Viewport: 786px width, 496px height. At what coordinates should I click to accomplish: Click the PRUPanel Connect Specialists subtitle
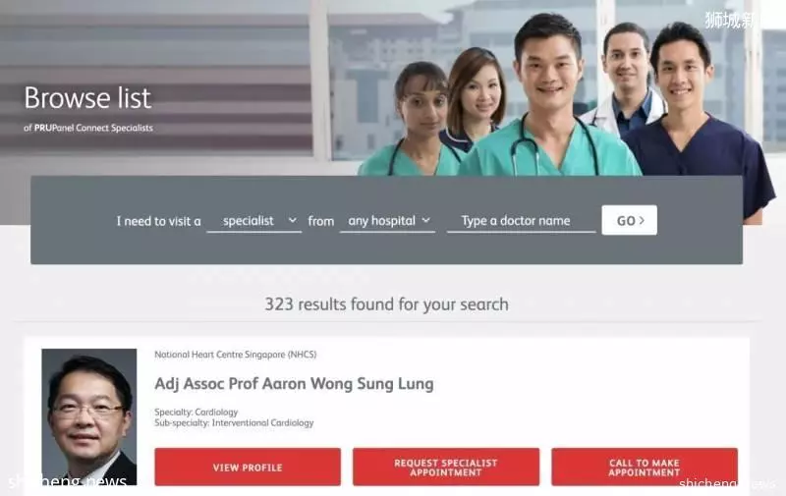pos(88,128)
